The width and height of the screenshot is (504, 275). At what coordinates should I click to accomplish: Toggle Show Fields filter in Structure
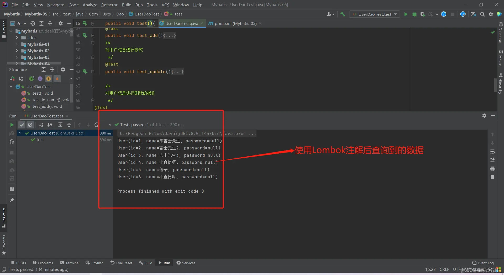pyautogui.click(x=49, y=79)
